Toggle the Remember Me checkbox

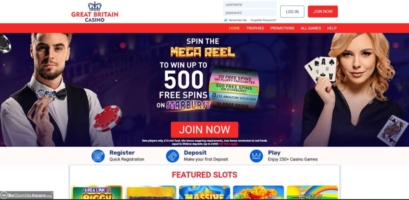(226, 20)
